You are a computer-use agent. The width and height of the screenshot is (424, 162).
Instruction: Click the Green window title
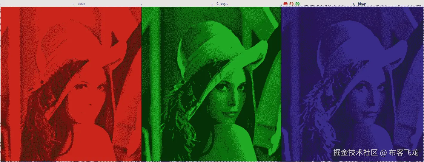222,4
